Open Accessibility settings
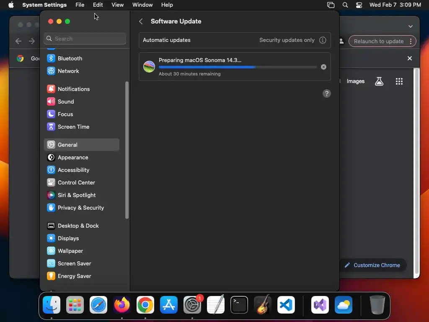This screenshot has width=429, height=322. tap(82, 170)
